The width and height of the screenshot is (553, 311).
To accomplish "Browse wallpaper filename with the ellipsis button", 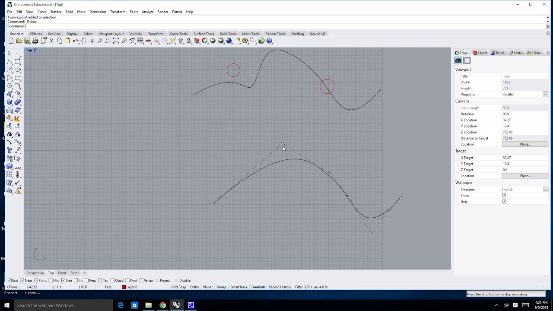I will [546, 190].
